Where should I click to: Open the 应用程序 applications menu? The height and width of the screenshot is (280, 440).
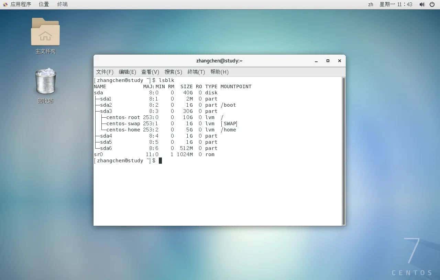[21, 4]
